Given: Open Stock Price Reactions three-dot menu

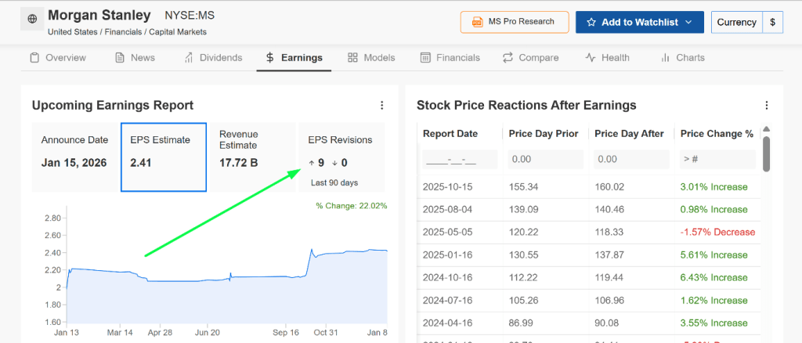Looking at the screenshot, I should [x=767, y=106].
